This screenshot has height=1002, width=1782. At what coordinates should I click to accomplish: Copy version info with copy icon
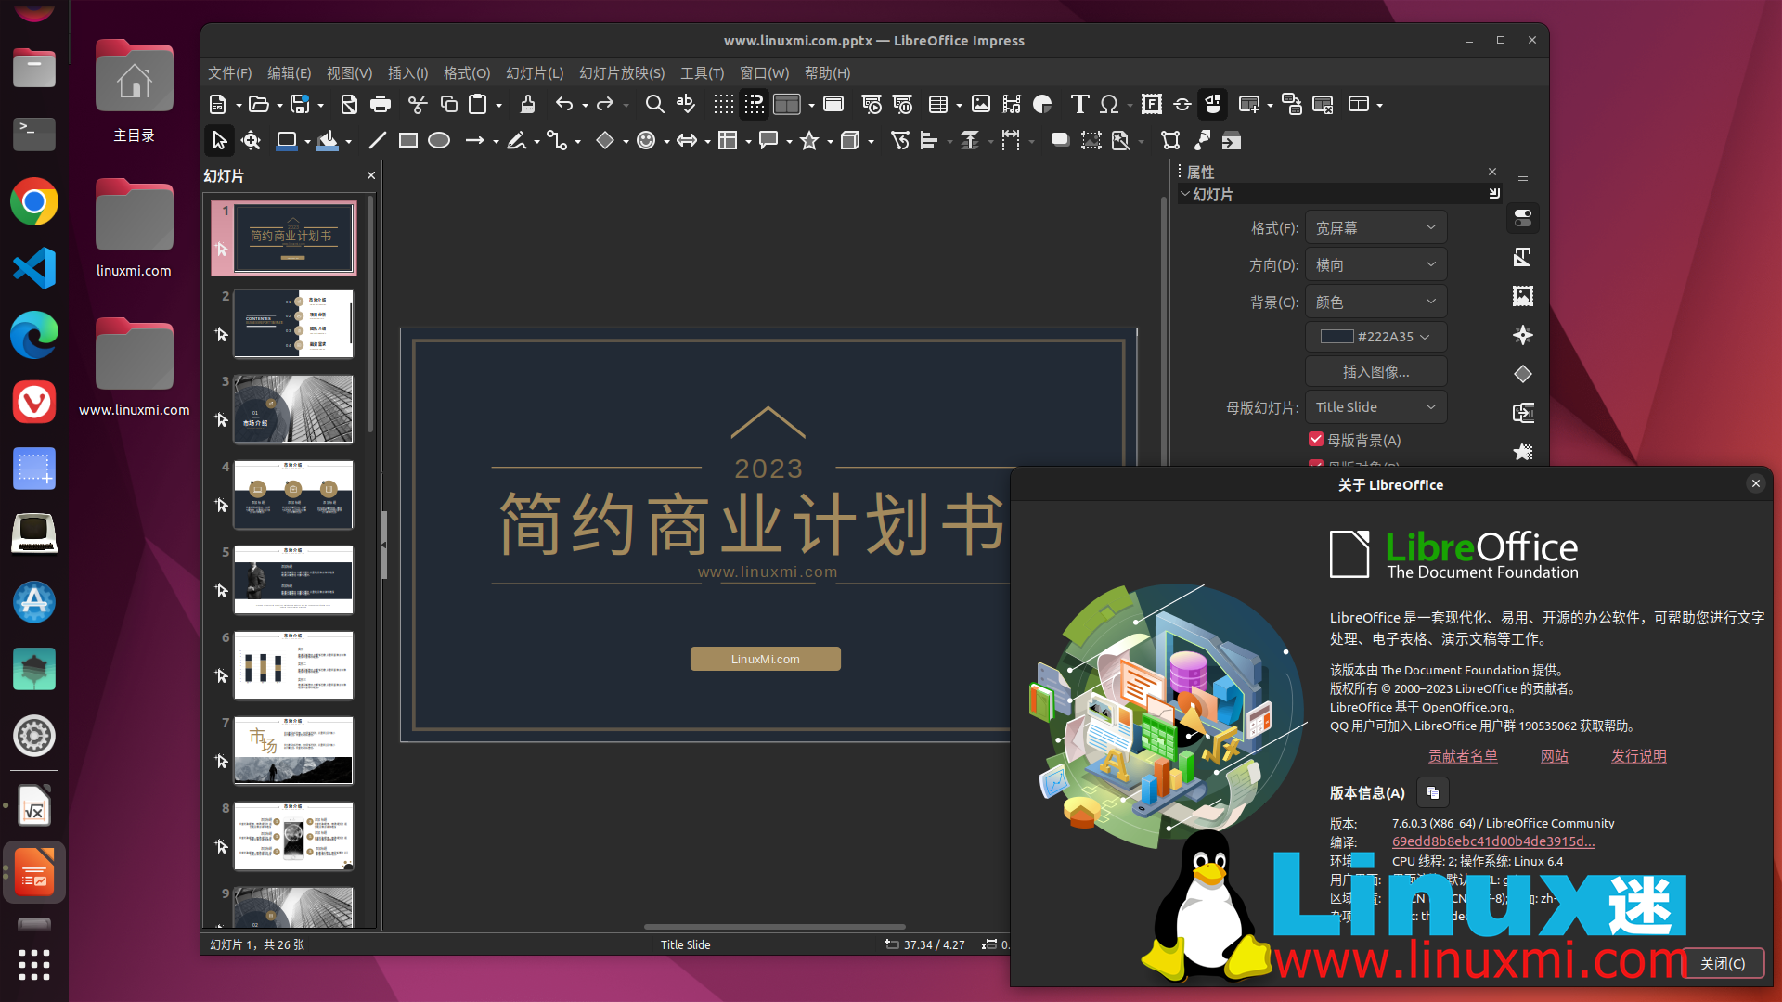[1433, 793]
